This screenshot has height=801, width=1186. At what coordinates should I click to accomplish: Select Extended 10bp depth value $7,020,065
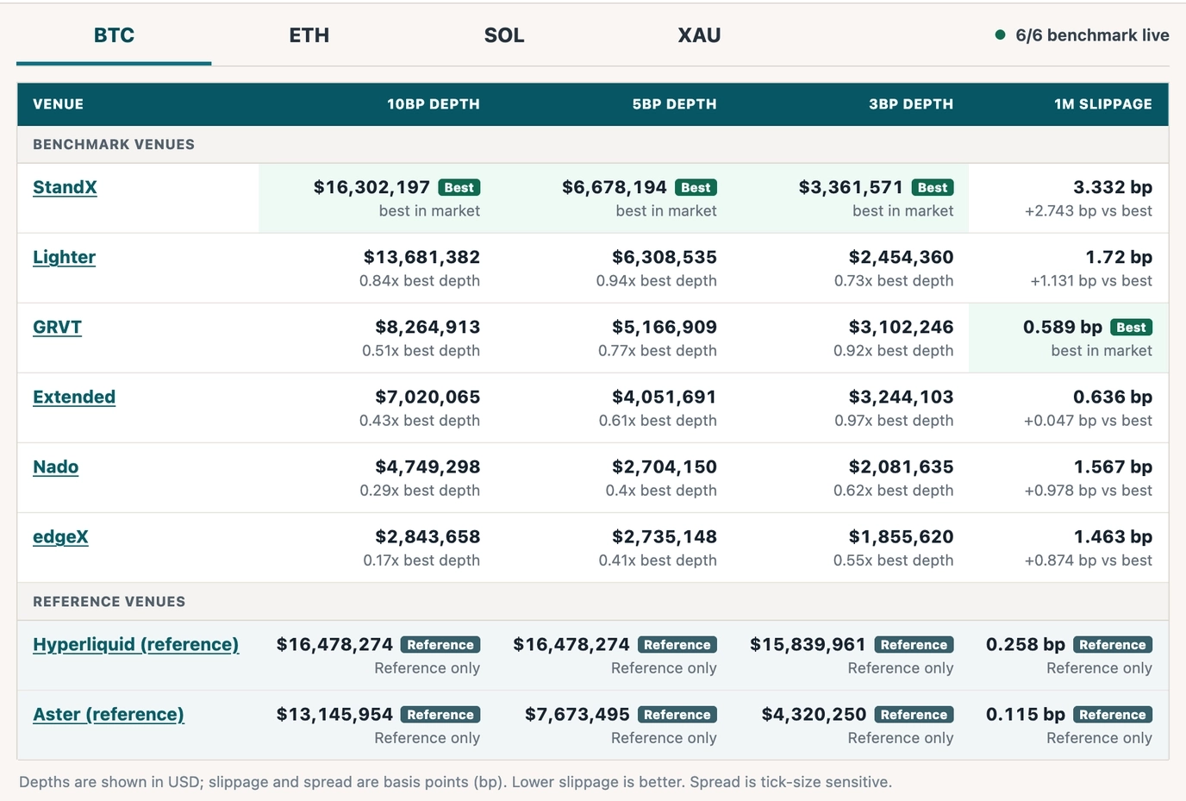pyautogui.click(x=428, y=397)
